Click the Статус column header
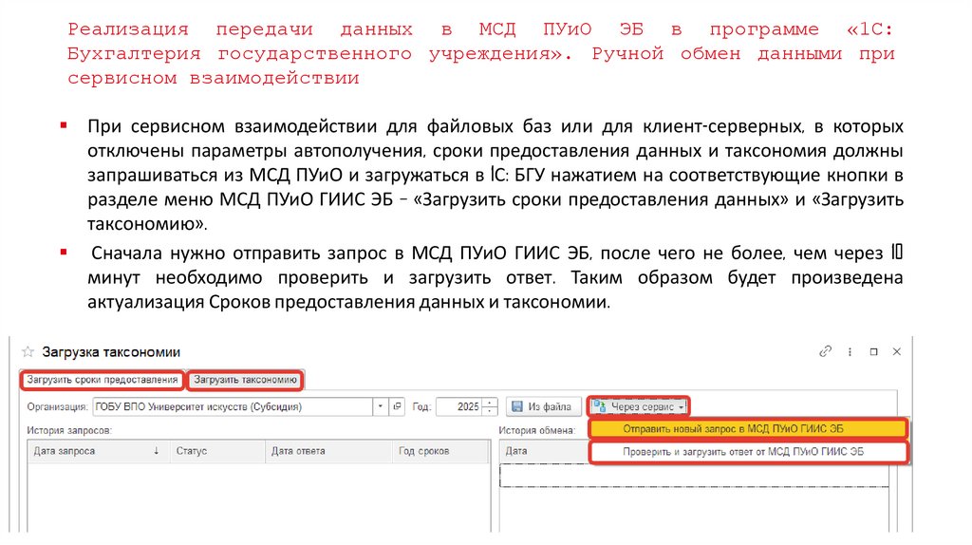The width and height of the screenshot is (972, 545). (x=217, y=451)
